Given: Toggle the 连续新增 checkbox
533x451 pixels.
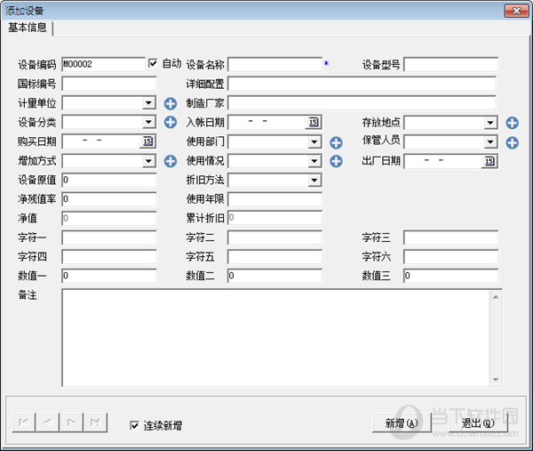Looking at the screenshot, I should tap(135, 425).
